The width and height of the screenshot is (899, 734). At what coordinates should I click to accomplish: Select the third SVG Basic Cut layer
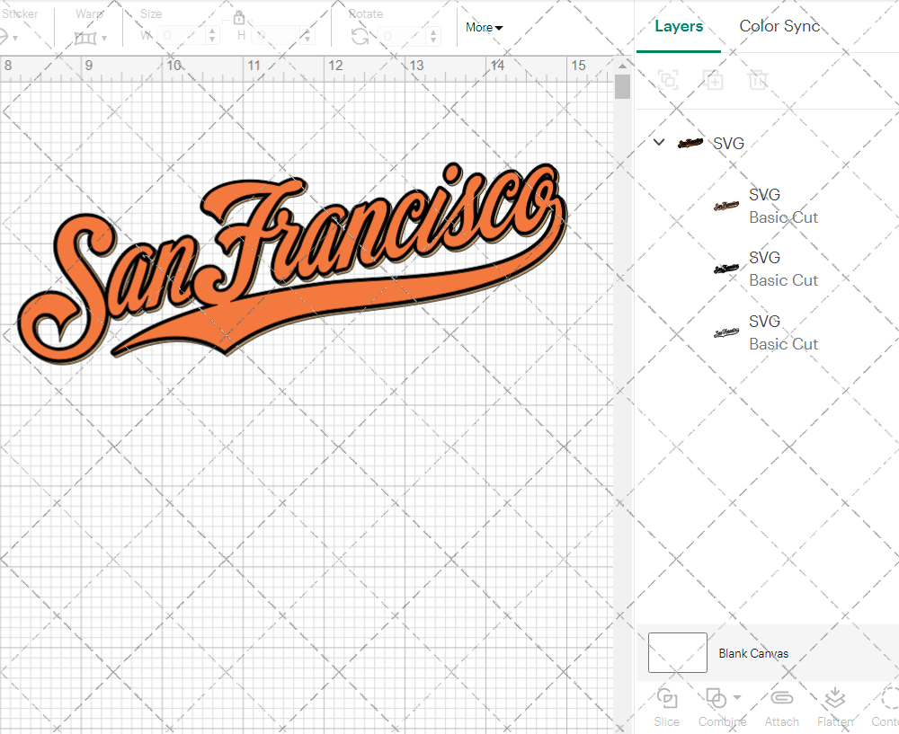click(x=767, y=332)
